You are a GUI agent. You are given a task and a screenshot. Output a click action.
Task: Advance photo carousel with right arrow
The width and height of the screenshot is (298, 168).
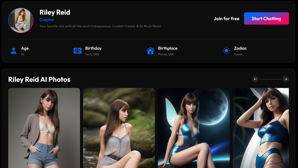[286, 79]
